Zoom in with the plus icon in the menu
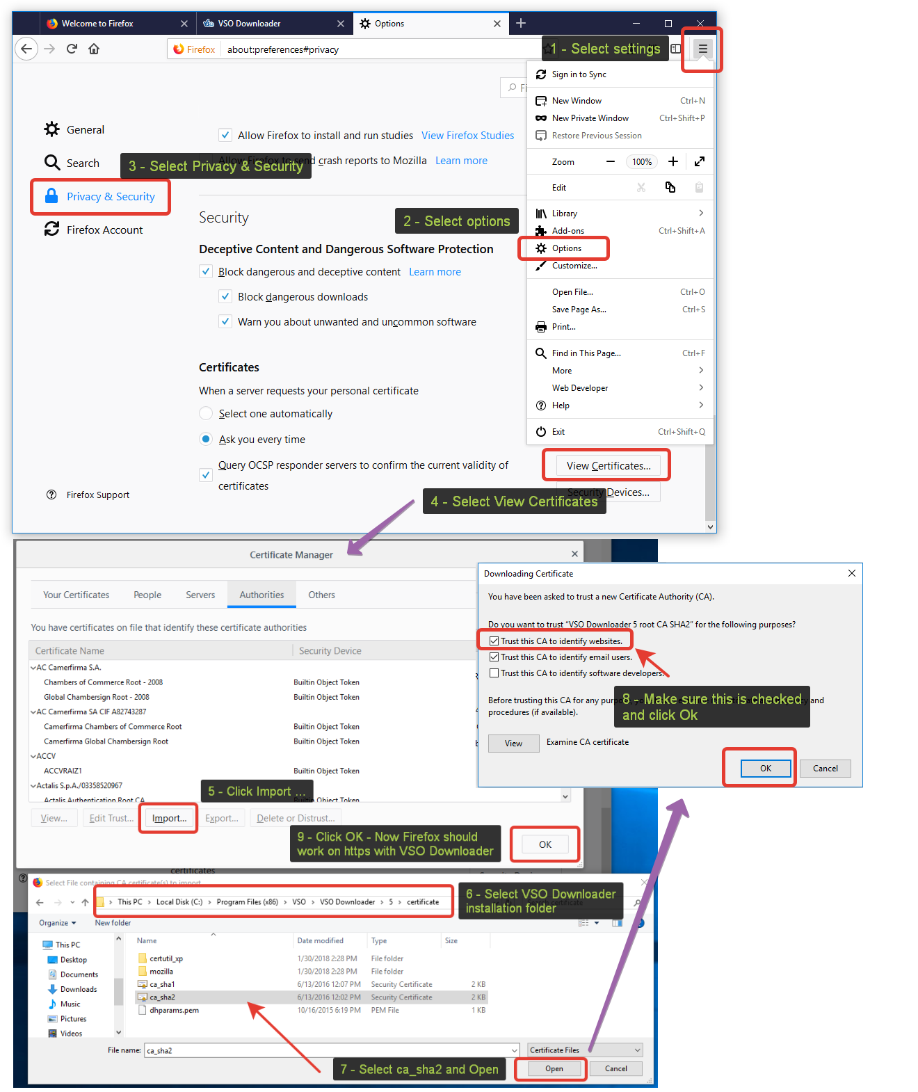The height and width of the screenshot is (1092, 918). pyautogui.click(x=673, y=161)
